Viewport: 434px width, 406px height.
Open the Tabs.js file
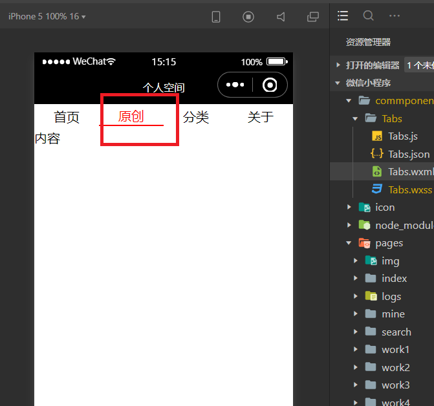pyautogui.click(x=403, y=136)
